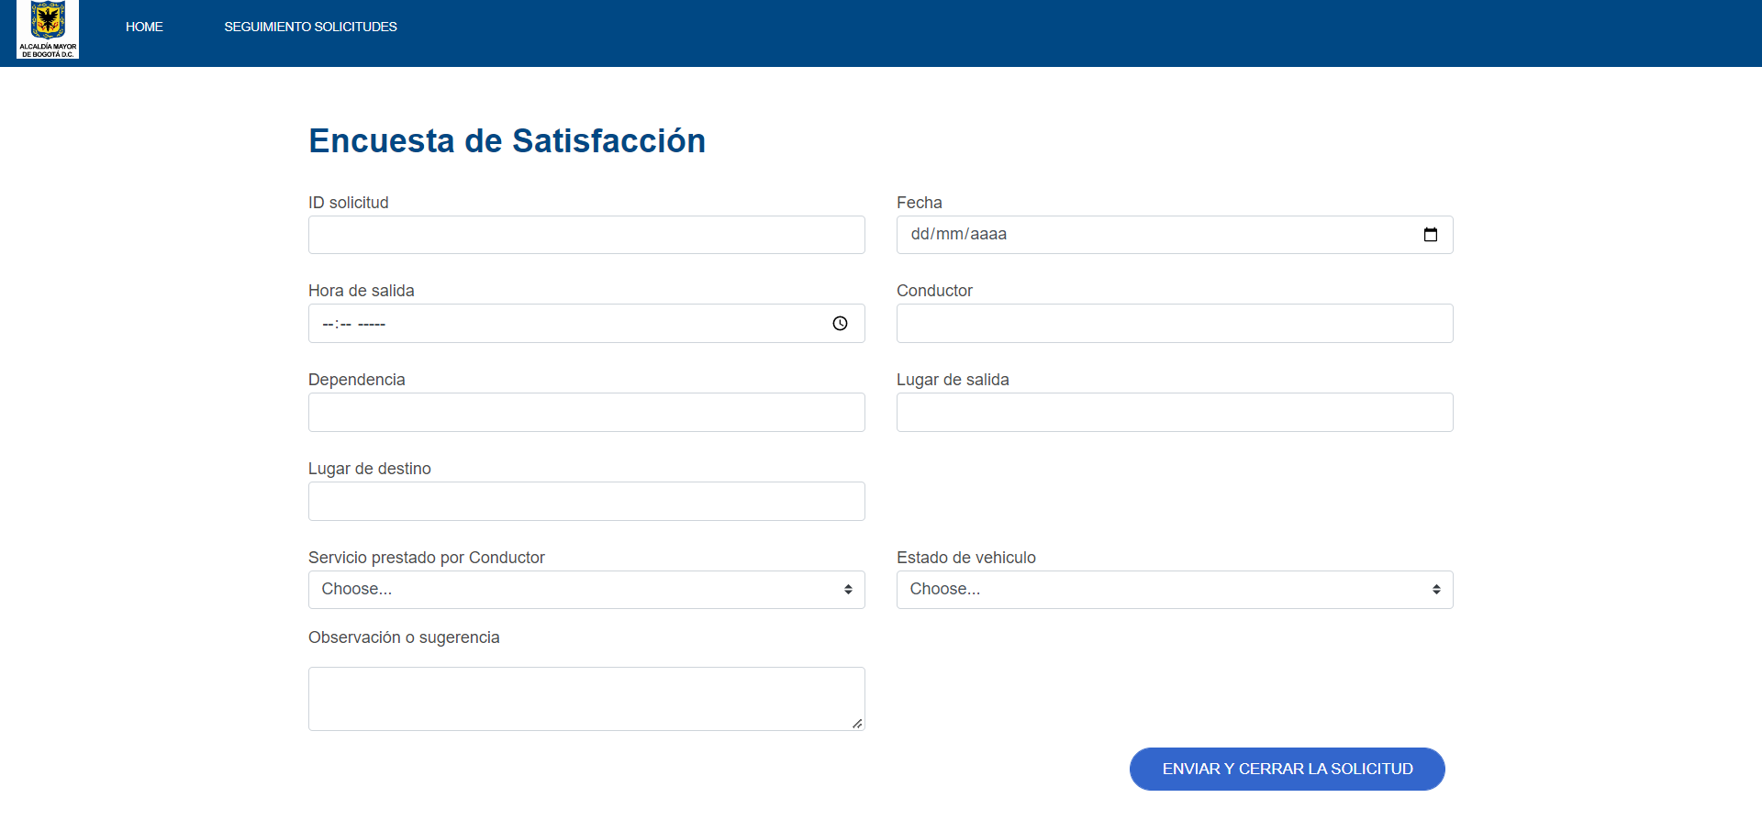
Task: Click the resize handle of the observation textarea
Action: coord(857,724)
